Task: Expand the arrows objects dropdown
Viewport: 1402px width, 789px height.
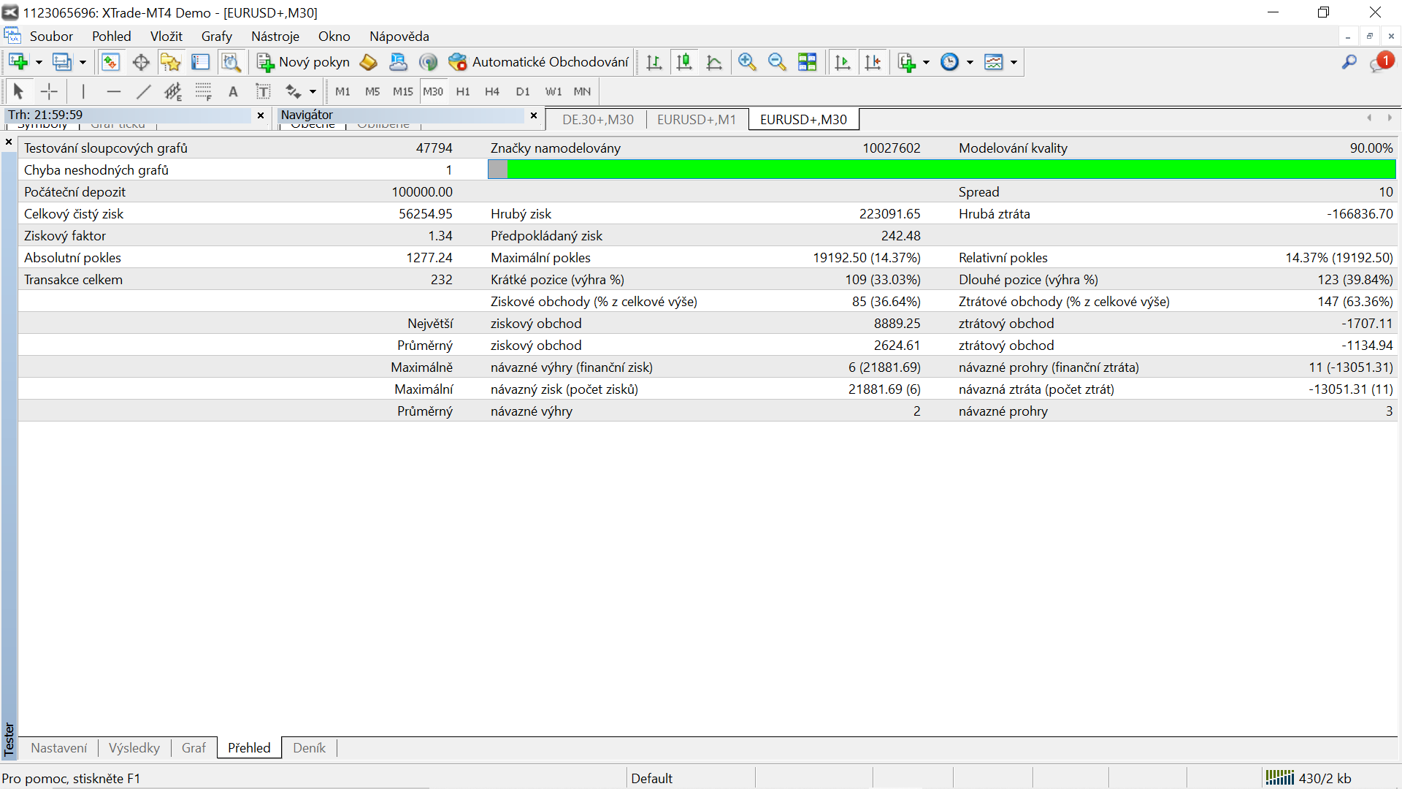Action: (x=313, y=91)
